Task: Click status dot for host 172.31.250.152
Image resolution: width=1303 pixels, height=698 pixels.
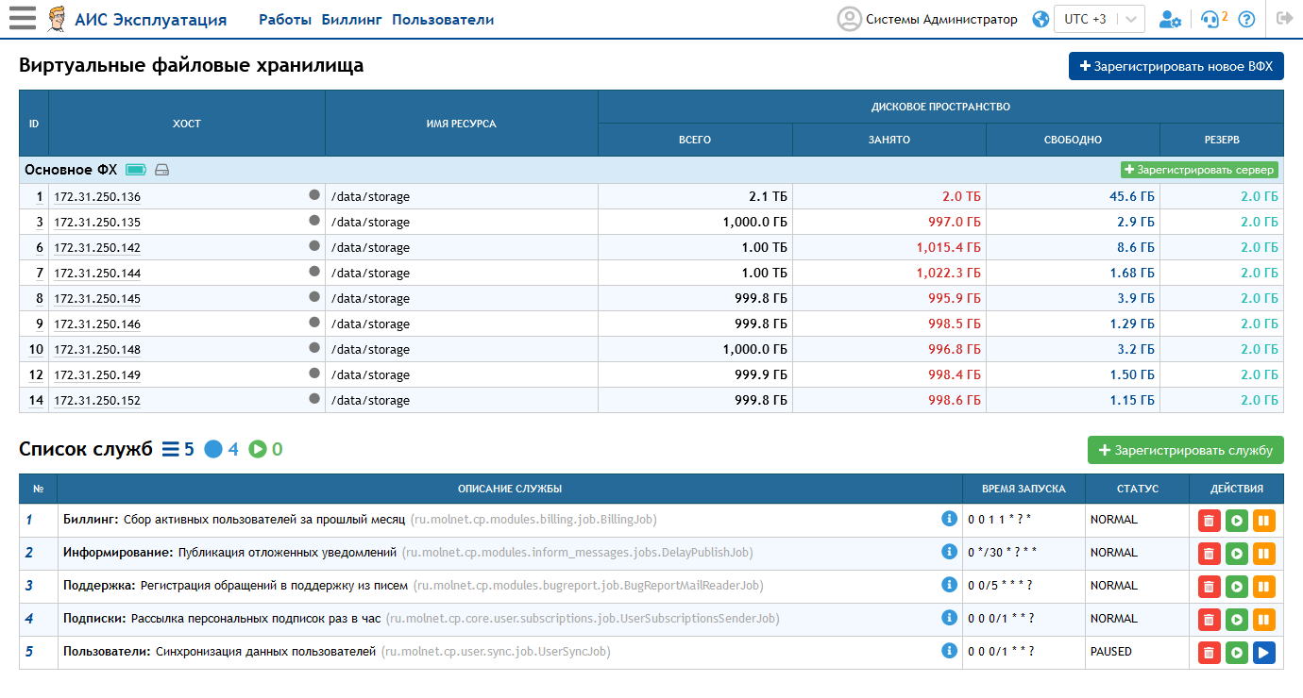Action: [314, 399]
